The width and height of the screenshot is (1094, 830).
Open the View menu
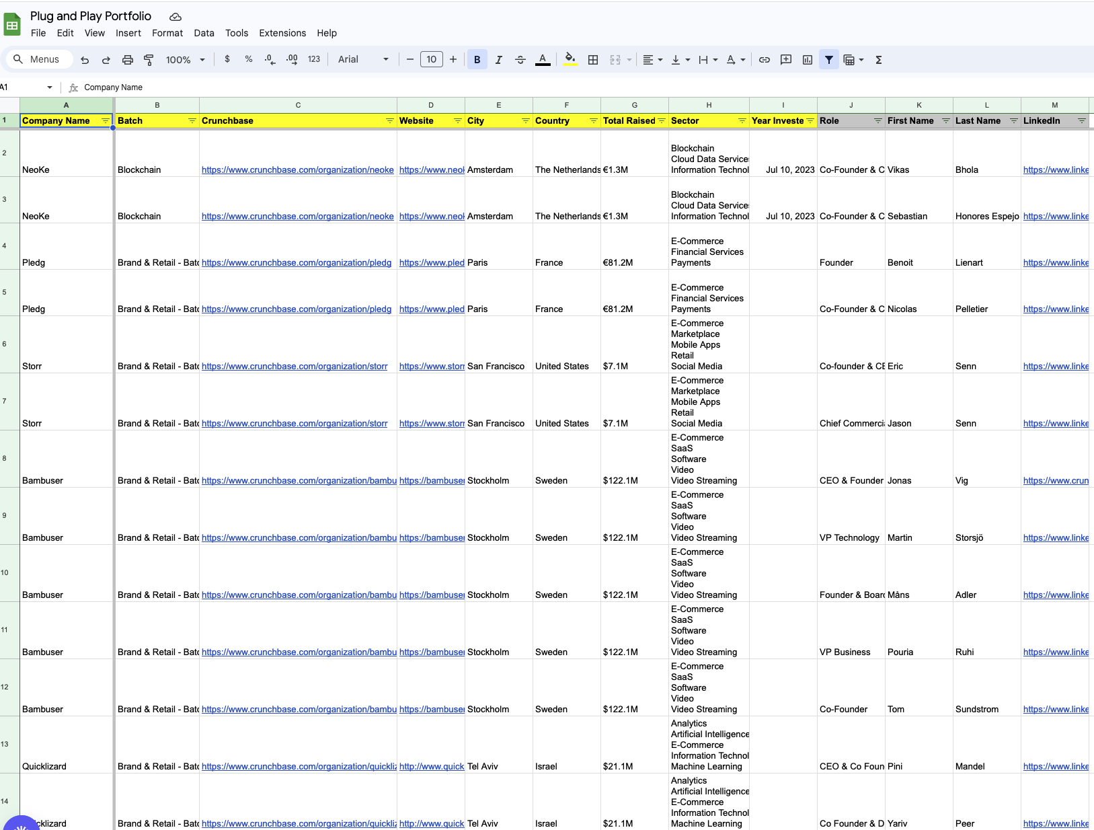95,33
